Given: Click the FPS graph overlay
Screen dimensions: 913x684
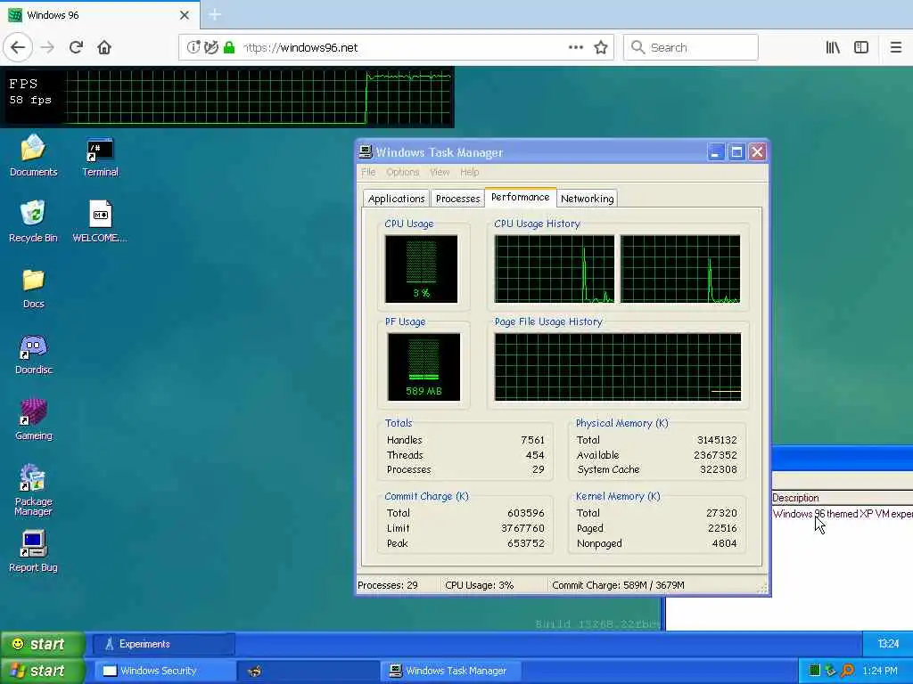Looking at the screenshot, I should pos(227,96).
